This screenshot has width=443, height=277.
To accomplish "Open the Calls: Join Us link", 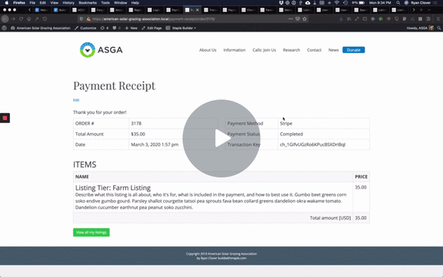I will [x=264, y=50].
